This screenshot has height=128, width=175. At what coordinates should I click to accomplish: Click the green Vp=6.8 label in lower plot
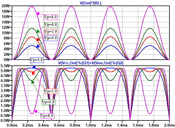48,102
